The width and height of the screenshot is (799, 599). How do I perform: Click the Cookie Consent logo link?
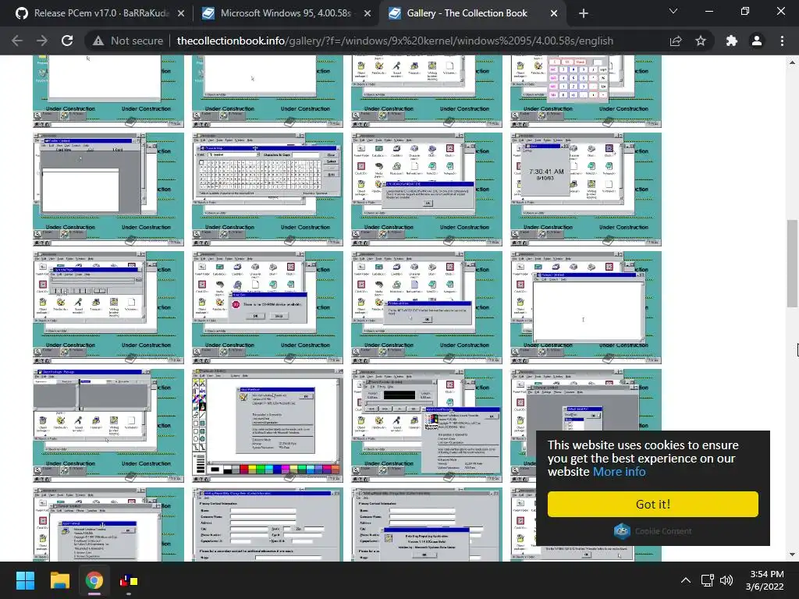[653, 531]
